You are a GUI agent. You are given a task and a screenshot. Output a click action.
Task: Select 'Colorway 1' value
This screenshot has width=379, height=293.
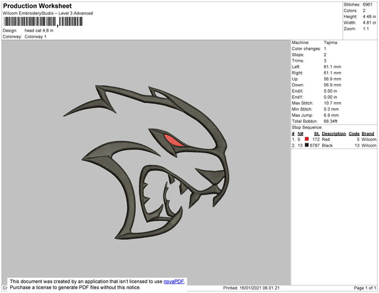35,37
